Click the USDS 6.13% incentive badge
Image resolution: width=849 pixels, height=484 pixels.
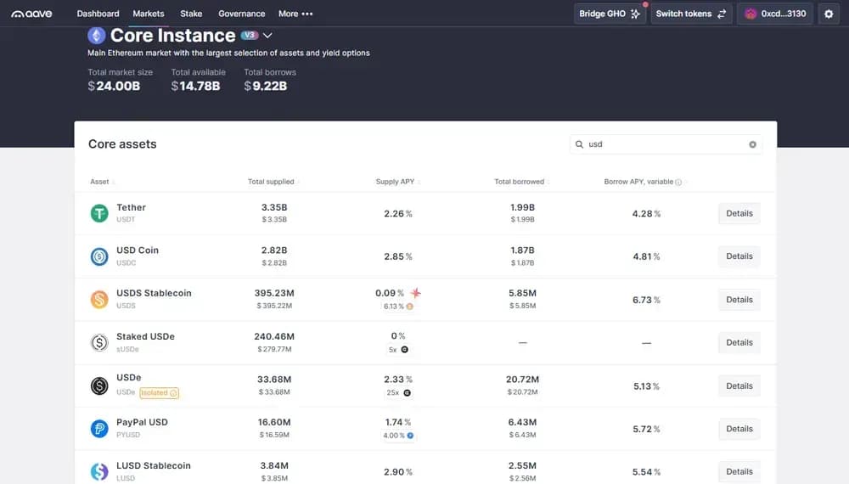tap(398, 307)
